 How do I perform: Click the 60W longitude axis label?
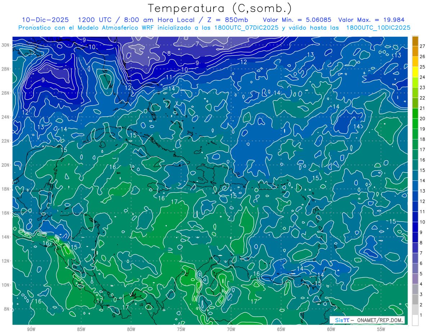(x=331, y=329)
